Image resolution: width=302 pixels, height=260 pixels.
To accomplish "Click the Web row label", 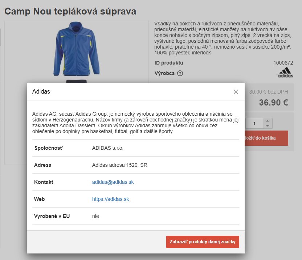I will pos(39,199).
